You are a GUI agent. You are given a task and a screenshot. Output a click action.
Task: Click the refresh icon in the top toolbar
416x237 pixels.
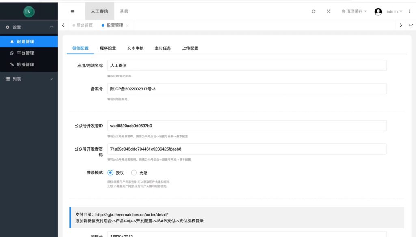(x=313, y=11)
